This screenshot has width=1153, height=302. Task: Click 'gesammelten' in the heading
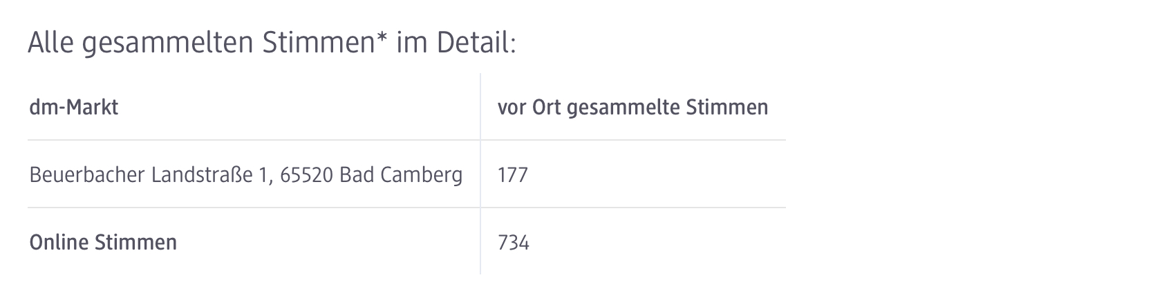coord(169,44)
